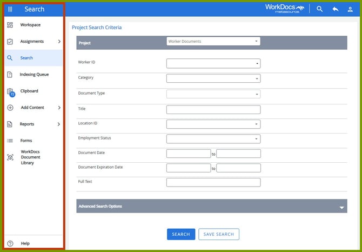Click the hamburger menu icon in header
Screen dimensions: 362x252
coord(10,9)
